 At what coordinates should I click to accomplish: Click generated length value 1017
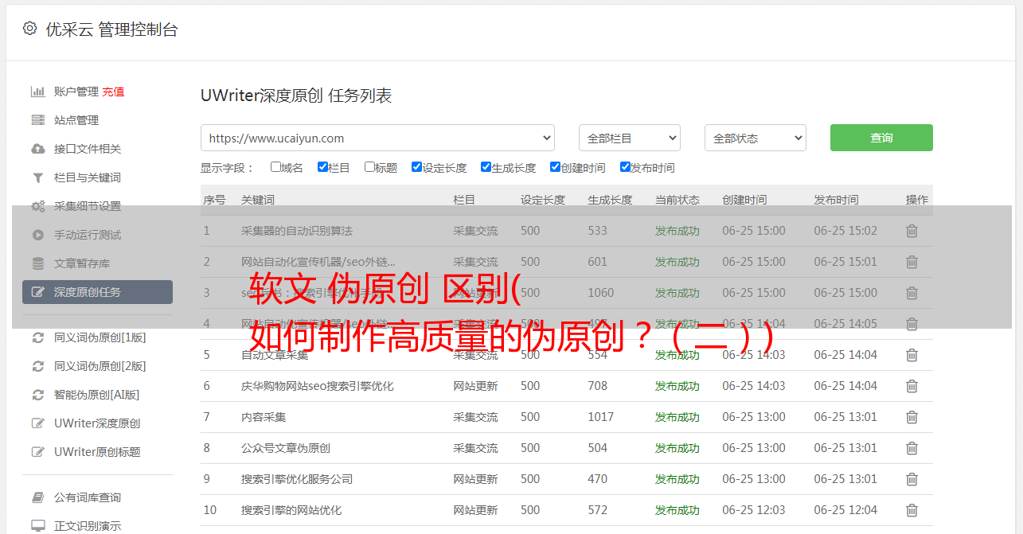click(601, 417)
